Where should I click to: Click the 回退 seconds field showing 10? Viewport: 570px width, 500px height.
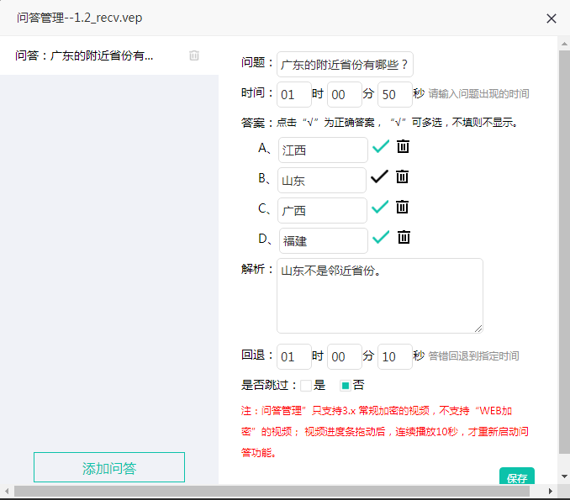394,356
